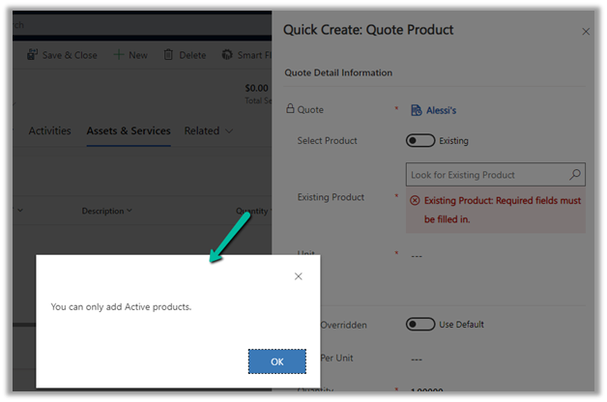607x402 pixels.
Task: Switch to the Activities tab
Action: tap(50, 130)
